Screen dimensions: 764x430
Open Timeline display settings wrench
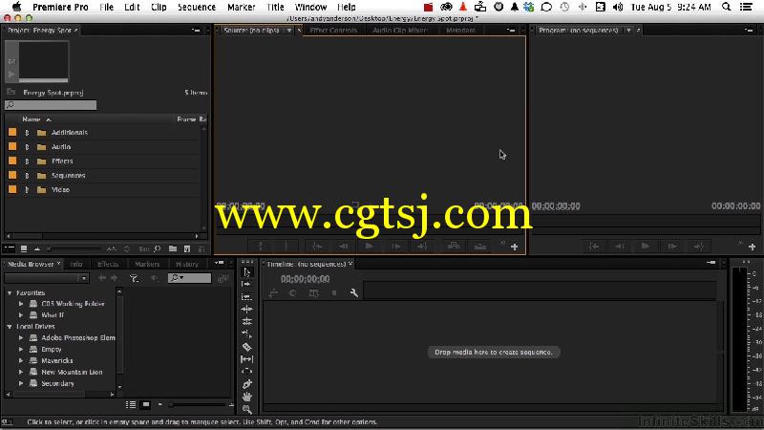coord(354,293)
